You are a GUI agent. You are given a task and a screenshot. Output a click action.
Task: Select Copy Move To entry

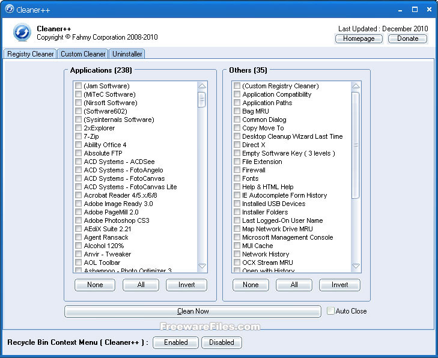click(x=263, y=128)
